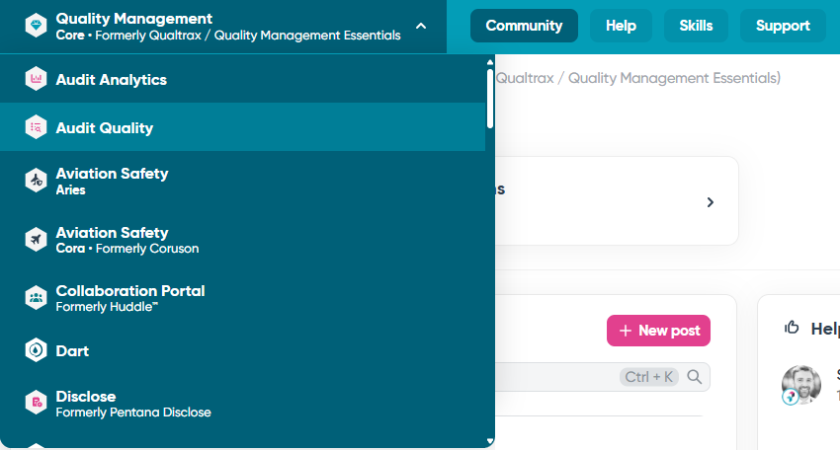Click the Aviation Safety Aries icon

point(37,181)
